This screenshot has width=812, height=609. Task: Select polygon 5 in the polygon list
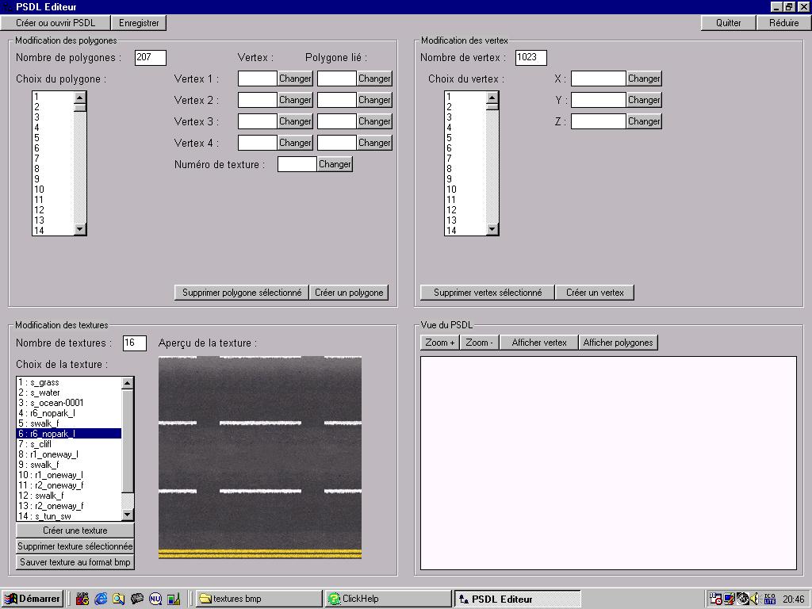tap(52, 138)
